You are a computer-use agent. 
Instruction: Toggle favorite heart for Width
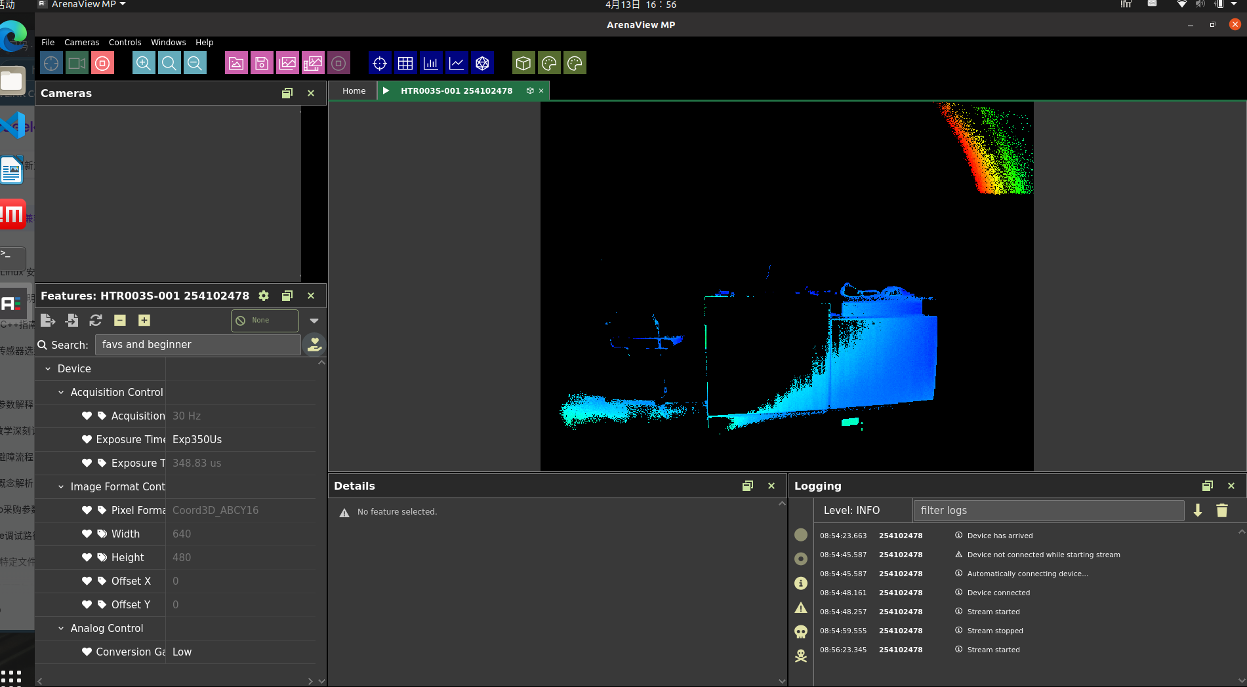coord(87,534)
